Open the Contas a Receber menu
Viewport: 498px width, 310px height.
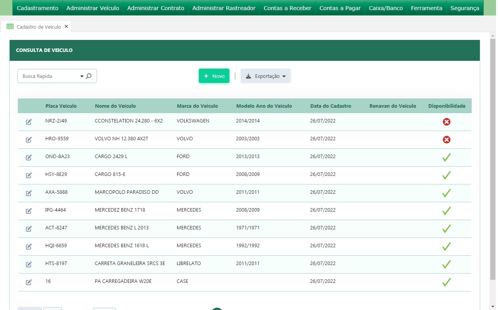click(287, 8)
